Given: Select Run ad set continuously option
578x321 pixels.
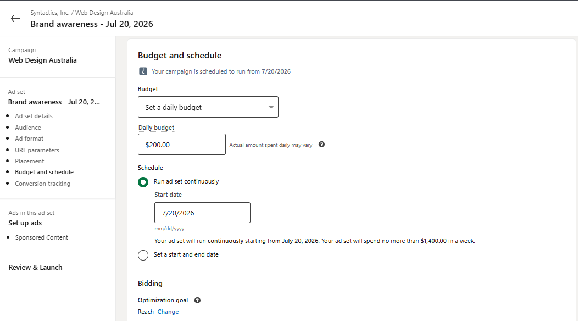Looking at the screenshot, I should point(143,182).
